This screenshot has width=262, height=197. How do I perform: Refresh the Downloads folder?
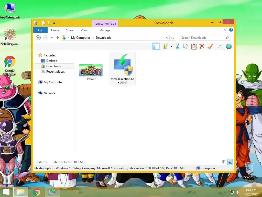[x=173, y=38]
